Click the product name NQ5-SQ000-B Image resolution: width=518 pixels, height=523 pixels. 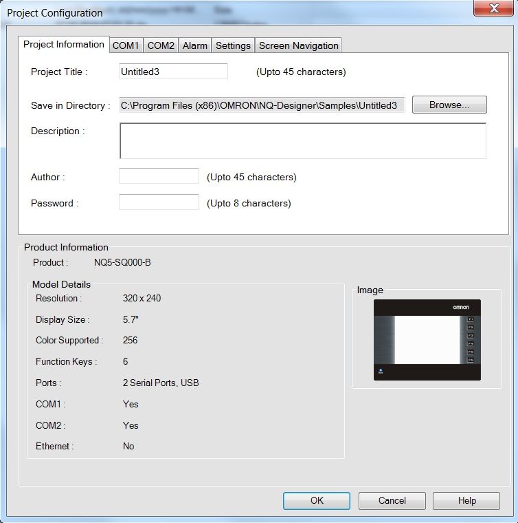pos(122,262)
